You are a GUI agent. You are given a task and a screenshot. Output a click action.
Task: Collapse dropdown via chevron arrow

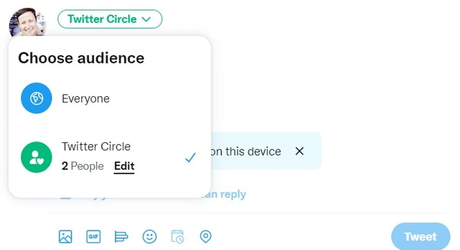tap(147, 19)
